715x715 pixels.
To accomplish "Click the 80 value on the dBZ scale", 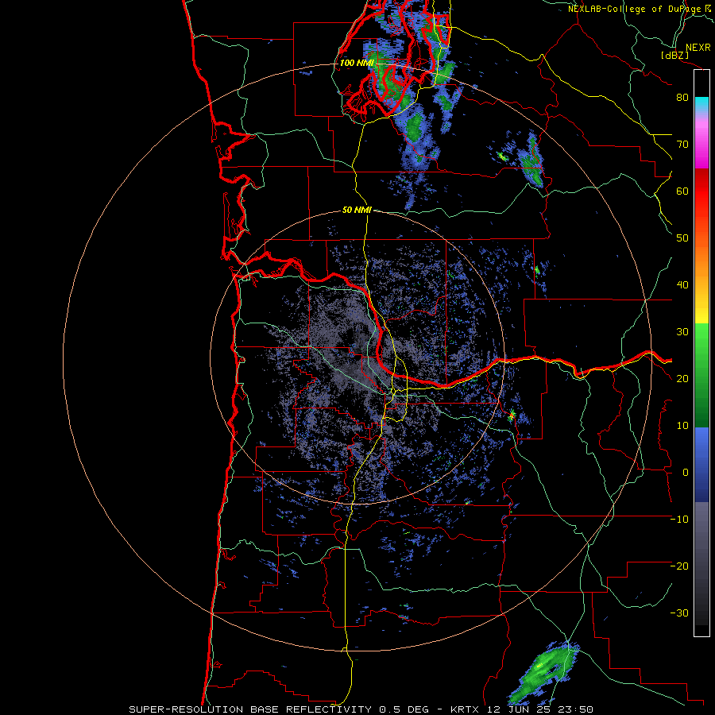I will coord(682,98).
